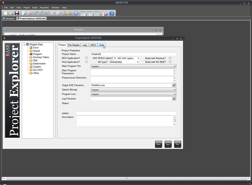The height and width of the screenshot is (185, 252).
Task: Click the gears icon left of the set-square
Action: [42, 13]
